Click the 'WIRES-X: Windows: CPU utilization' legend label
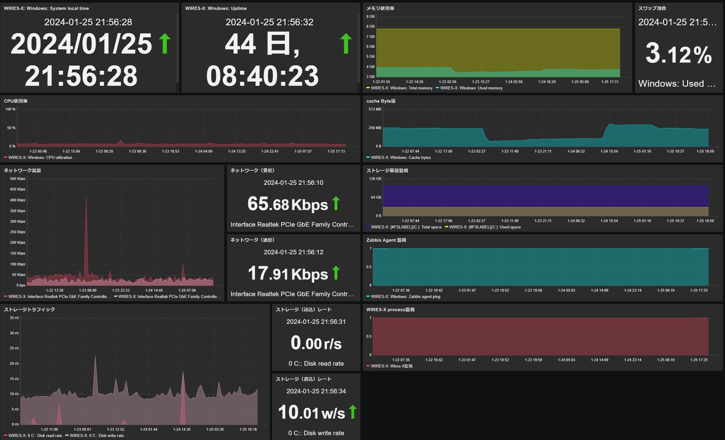725x440 pixels. (x=40, y=157)
